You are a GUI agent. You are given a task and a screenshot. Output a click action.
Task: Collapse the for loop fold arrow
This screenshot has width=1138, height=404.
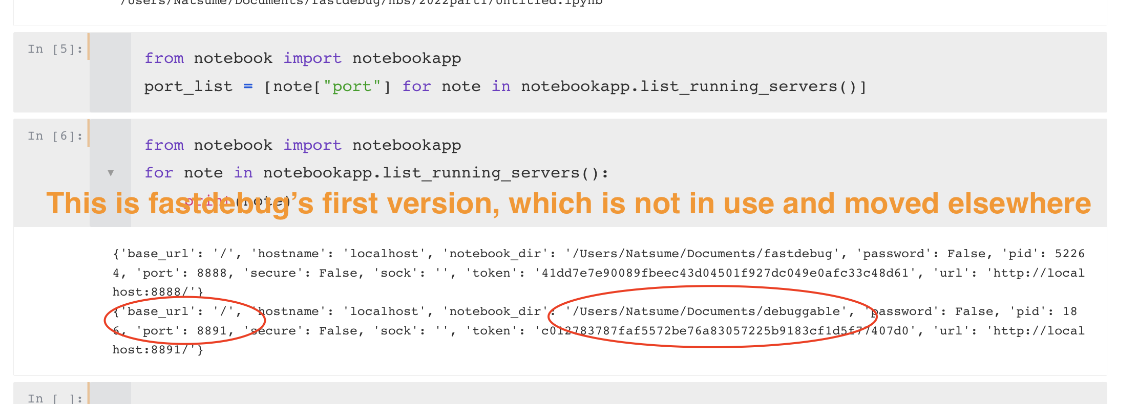click(x=111, y=173)
